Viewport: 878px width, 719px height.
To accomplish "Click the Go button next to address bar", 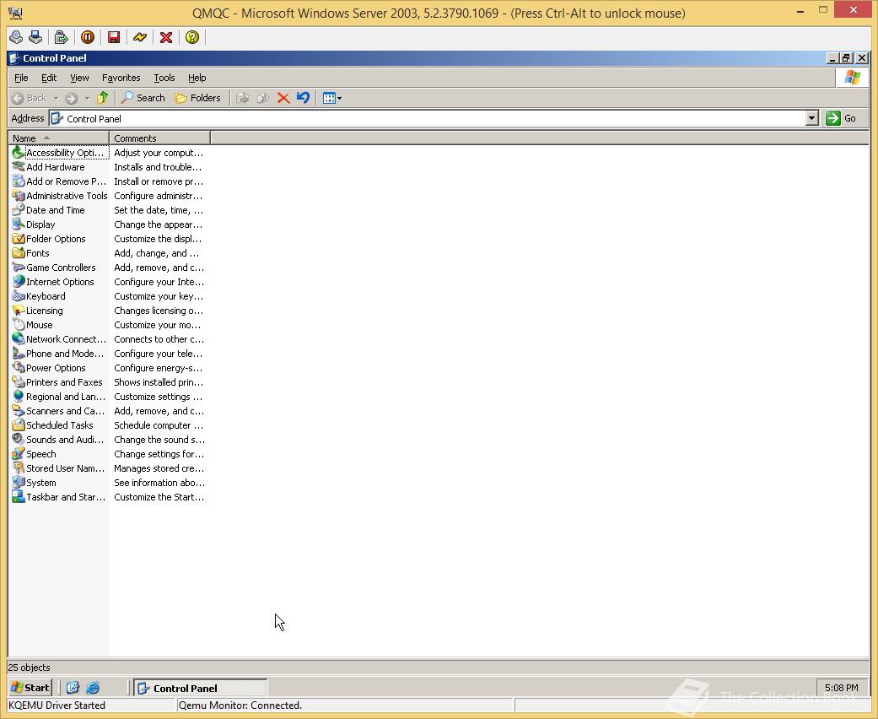I will 842,118.
